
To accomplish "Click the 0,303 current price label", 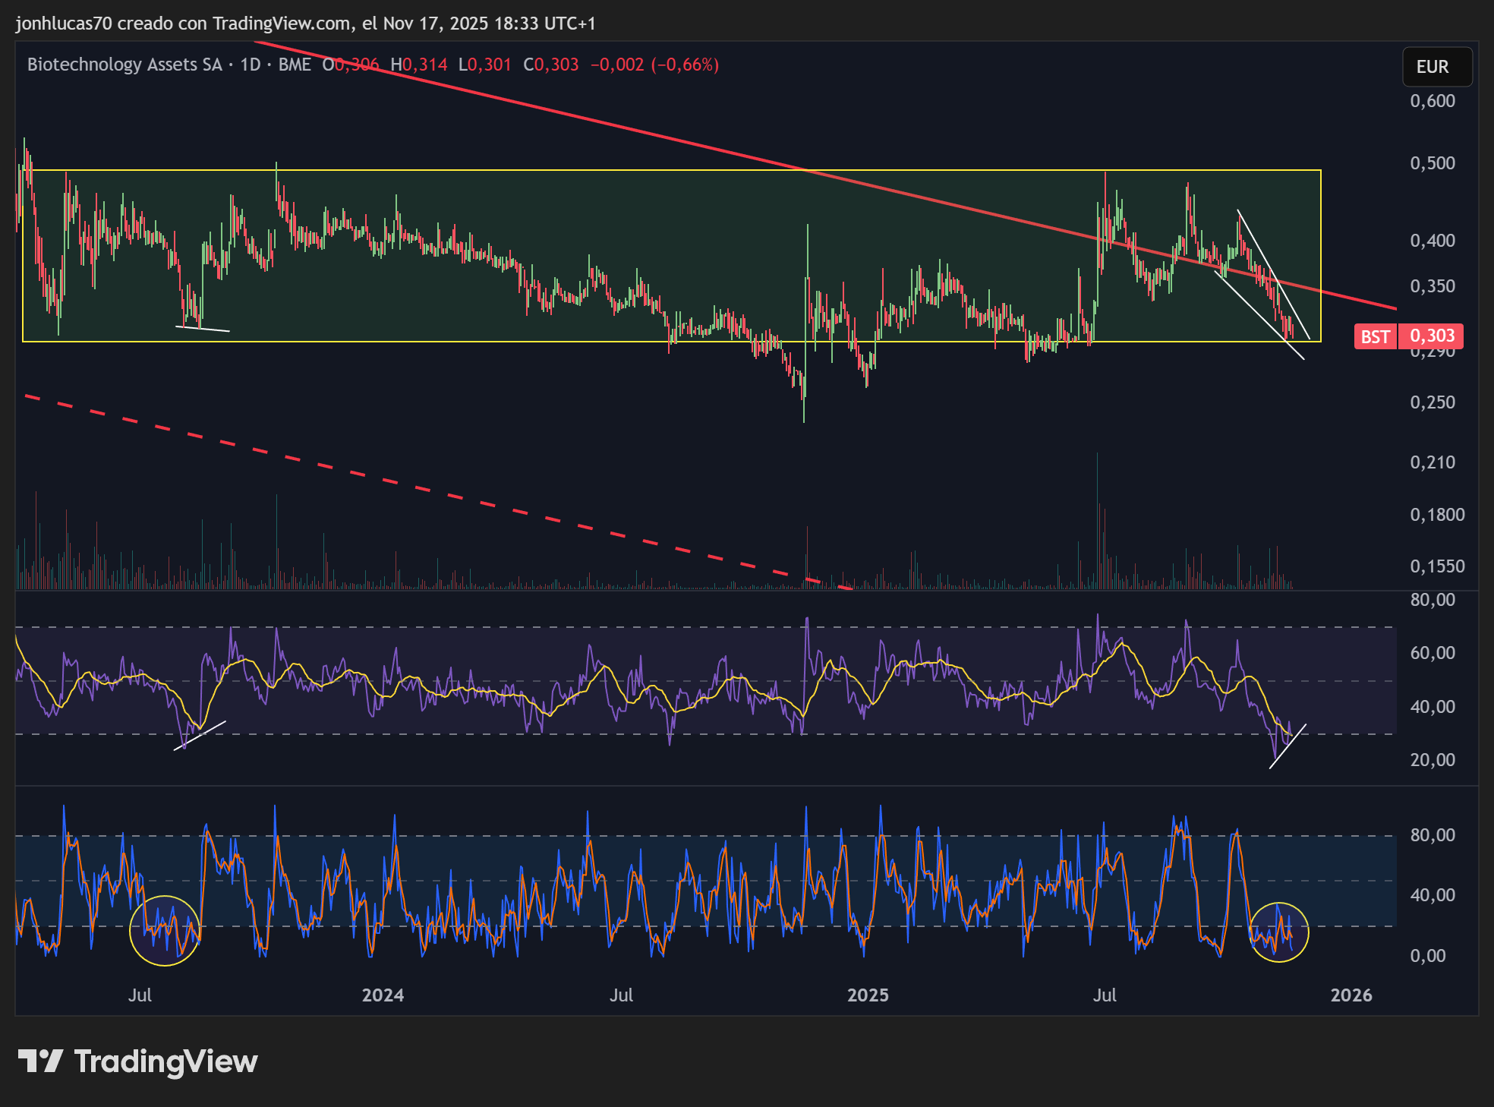I will [x=1431, y=336].
